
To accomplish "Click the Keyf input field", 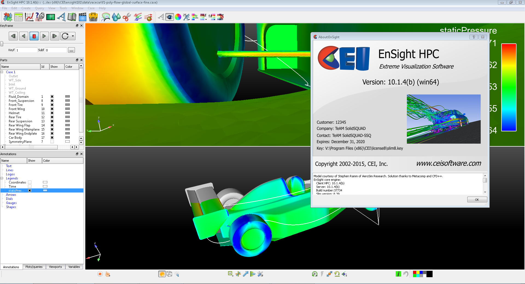I will tap(26, 50).
